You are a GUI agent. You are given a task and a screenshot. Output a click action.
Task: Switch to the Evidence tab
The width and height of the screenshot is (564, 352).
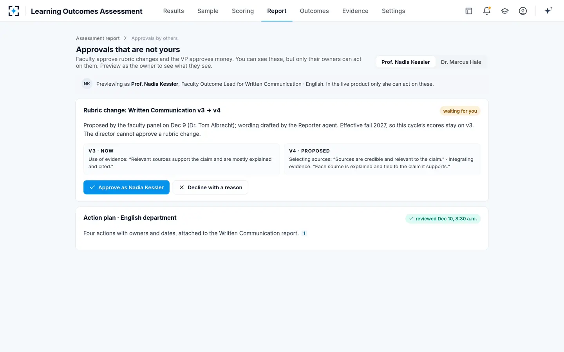point(355,11)
